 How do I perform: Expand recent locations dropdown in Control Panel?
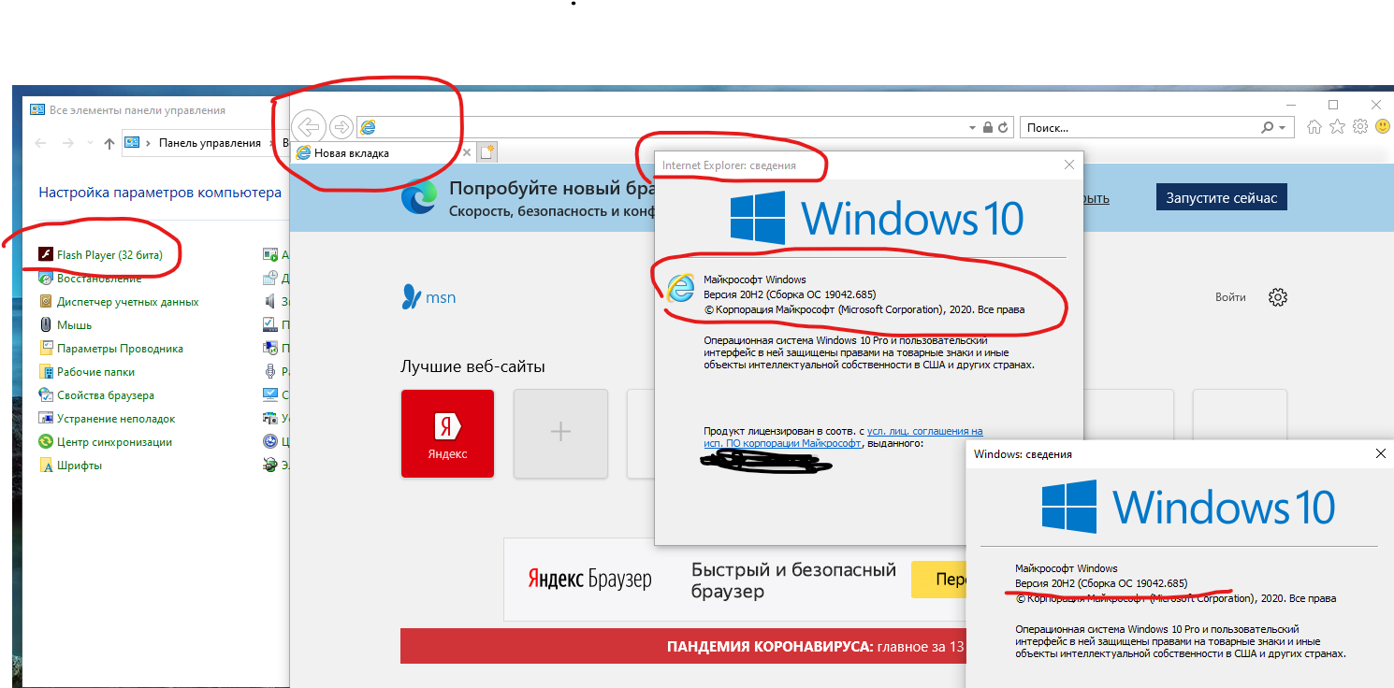[x=90, y=143]
